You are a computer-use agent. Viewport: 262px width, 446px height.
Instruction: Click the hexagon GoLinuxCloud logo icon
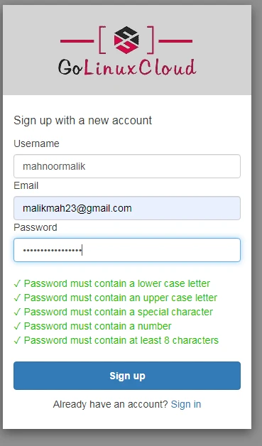[126, 40]
